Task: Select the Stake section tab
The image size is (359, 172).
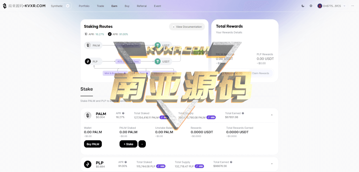Action: click(87, 89)
